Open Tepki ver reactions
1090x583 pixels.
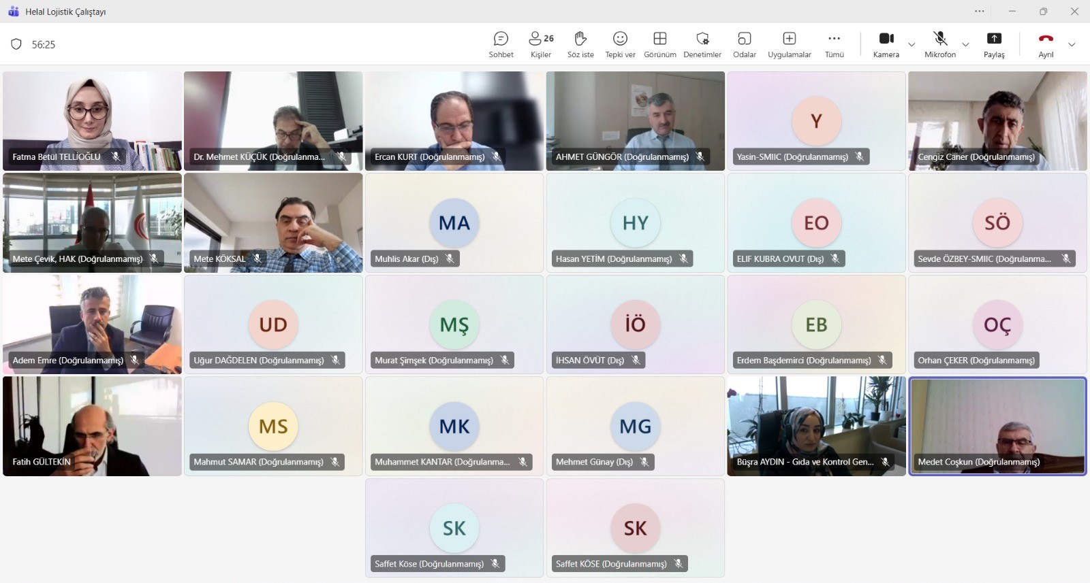point(620,44)
